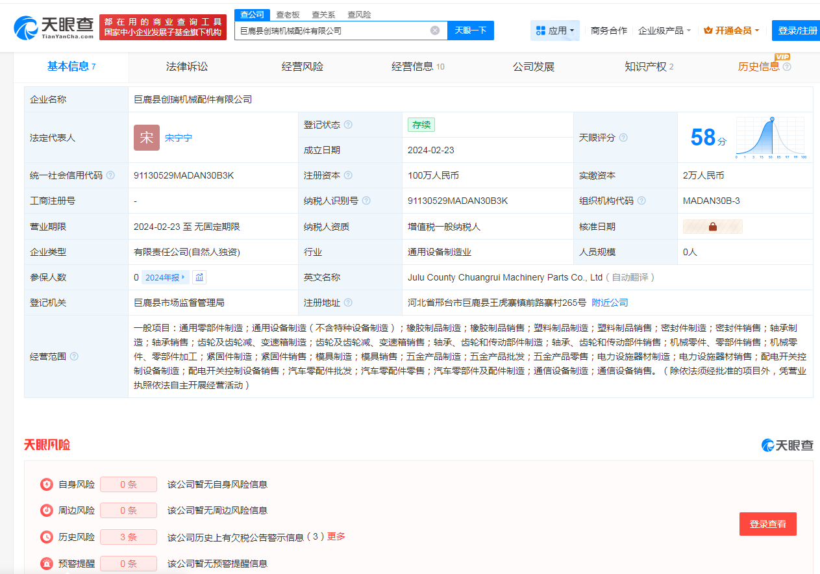Open the 附近公司 link
This screenshot has height=574, width=820.
click(x=610, y=303)
